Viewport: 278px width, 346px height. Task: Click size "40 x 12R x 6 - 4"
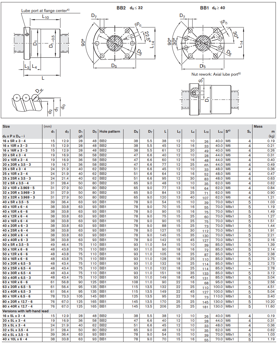(15, 216)
